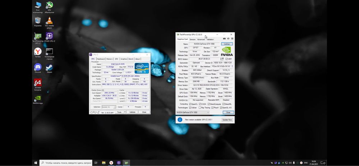Open the MSI Afterburner desktop shortcut
Viewport: 359px width, 166px height.
click(50, 7)
